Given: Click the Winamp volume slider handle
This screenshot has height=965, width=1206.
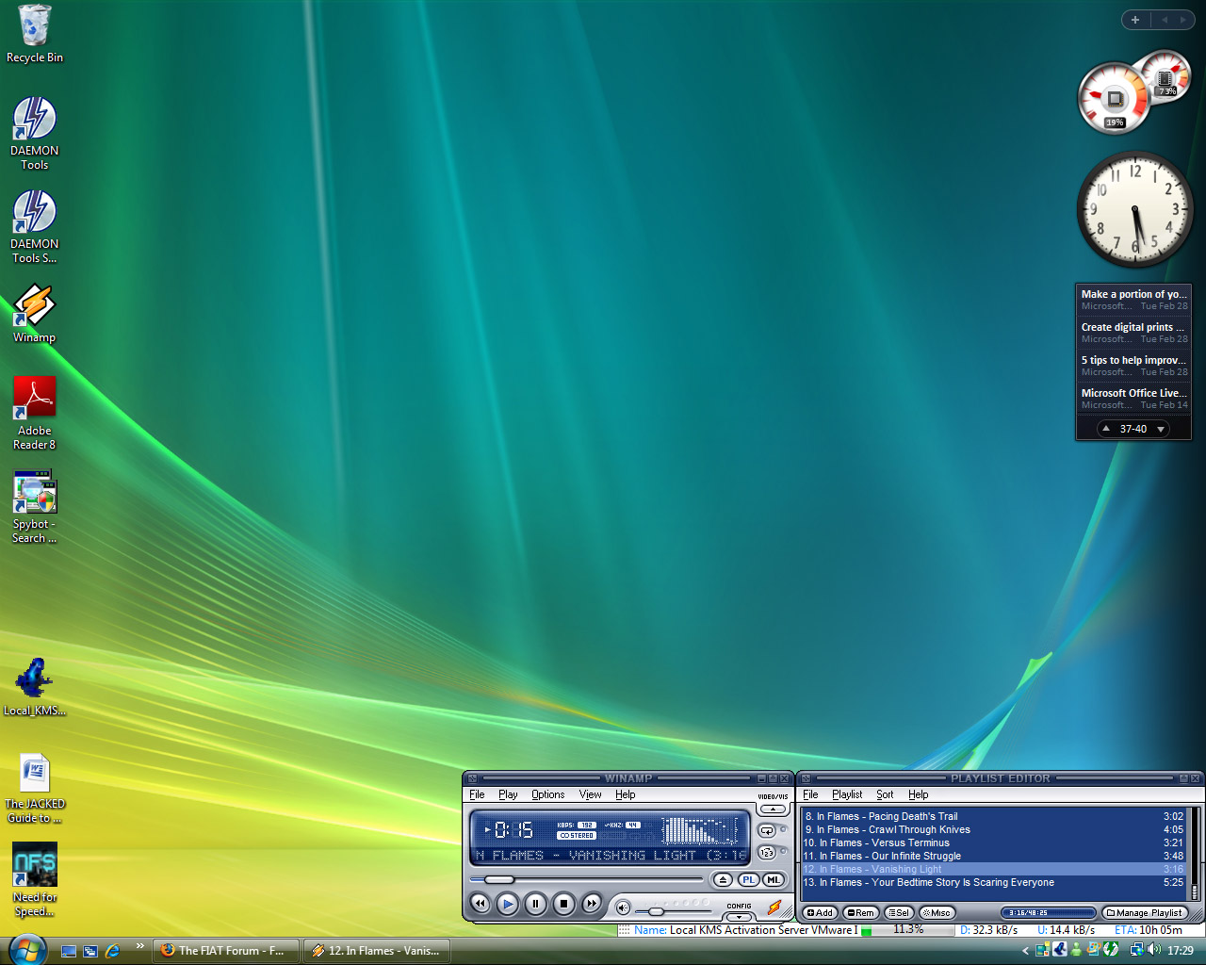Looking at the screenshot, I should (656, 911).
